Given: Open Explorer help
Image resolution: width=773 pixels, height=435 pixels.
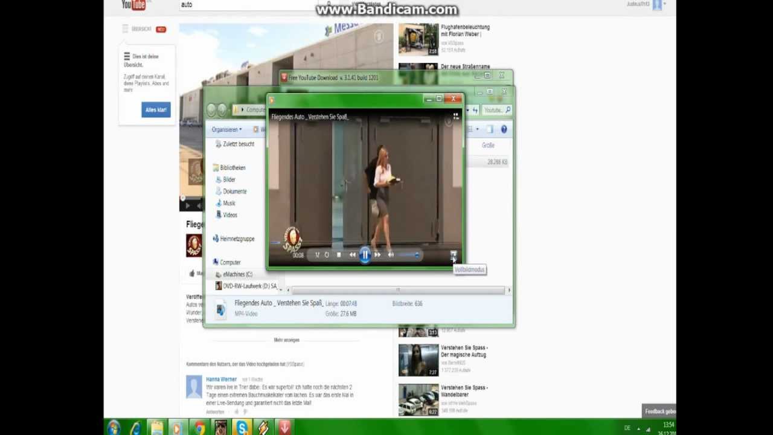Looking at the screenshot, I should coord(504,129).
